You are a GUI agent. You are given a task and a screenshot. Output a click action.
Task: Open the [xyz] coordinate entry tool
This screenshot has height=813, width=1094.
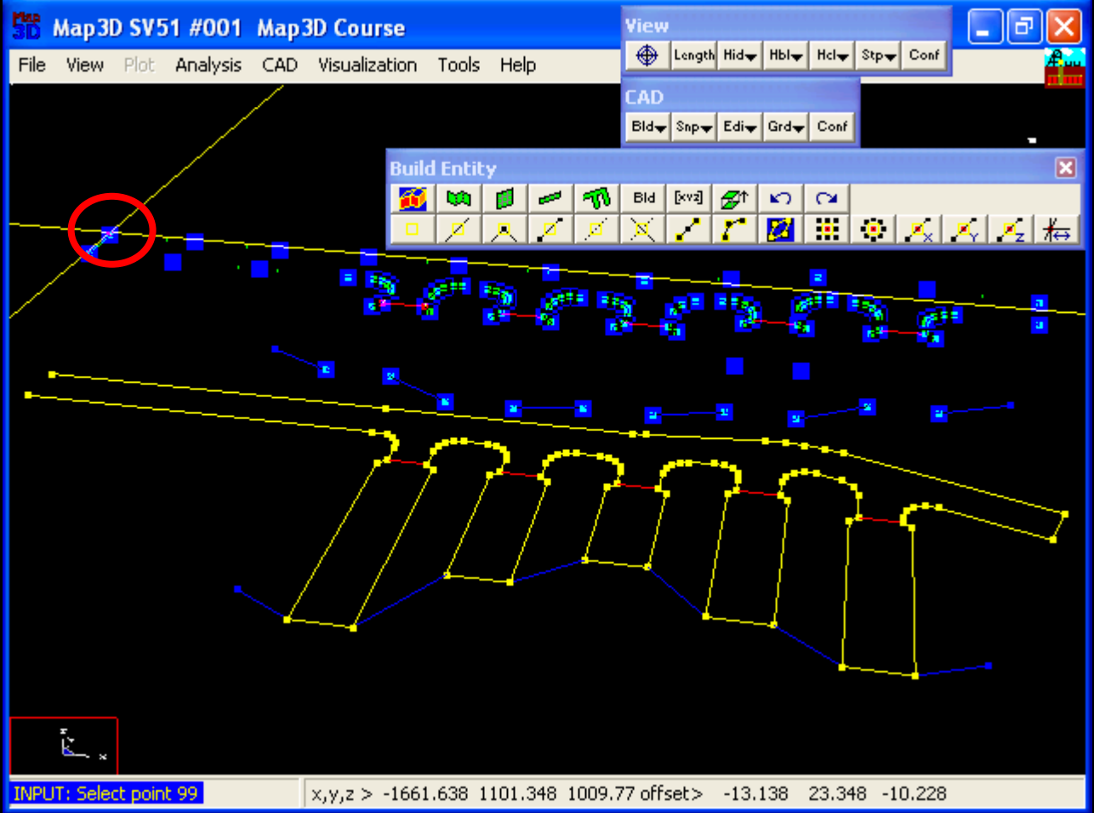[689, 198]
